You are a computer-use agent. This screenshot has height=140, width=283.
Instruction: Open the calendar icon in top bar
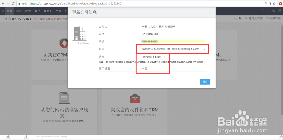pos(274,10)
